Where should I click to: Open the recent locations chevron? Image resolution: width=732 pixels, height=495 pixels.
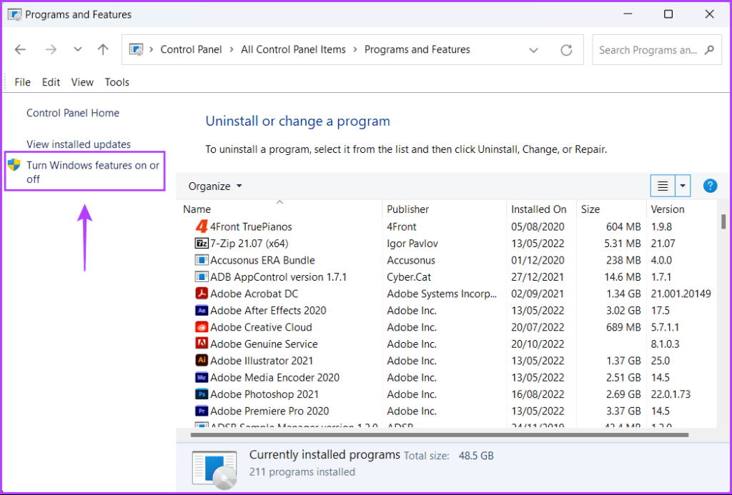coord(77,50)
